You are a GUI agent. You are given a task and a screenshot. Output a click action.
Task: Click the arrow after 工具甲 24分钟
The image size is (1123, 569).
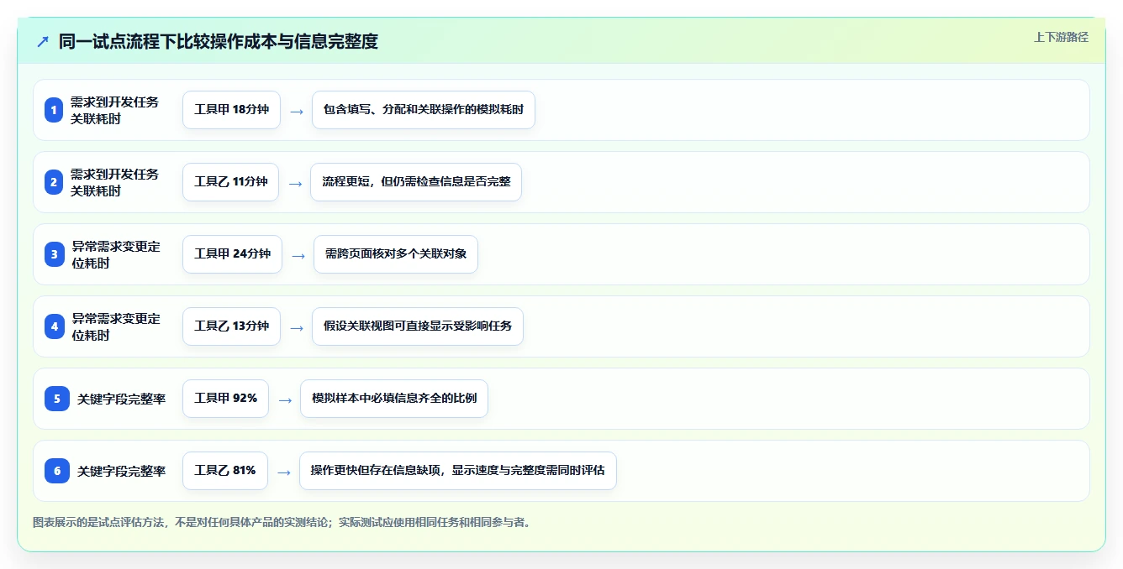(298, 255)
